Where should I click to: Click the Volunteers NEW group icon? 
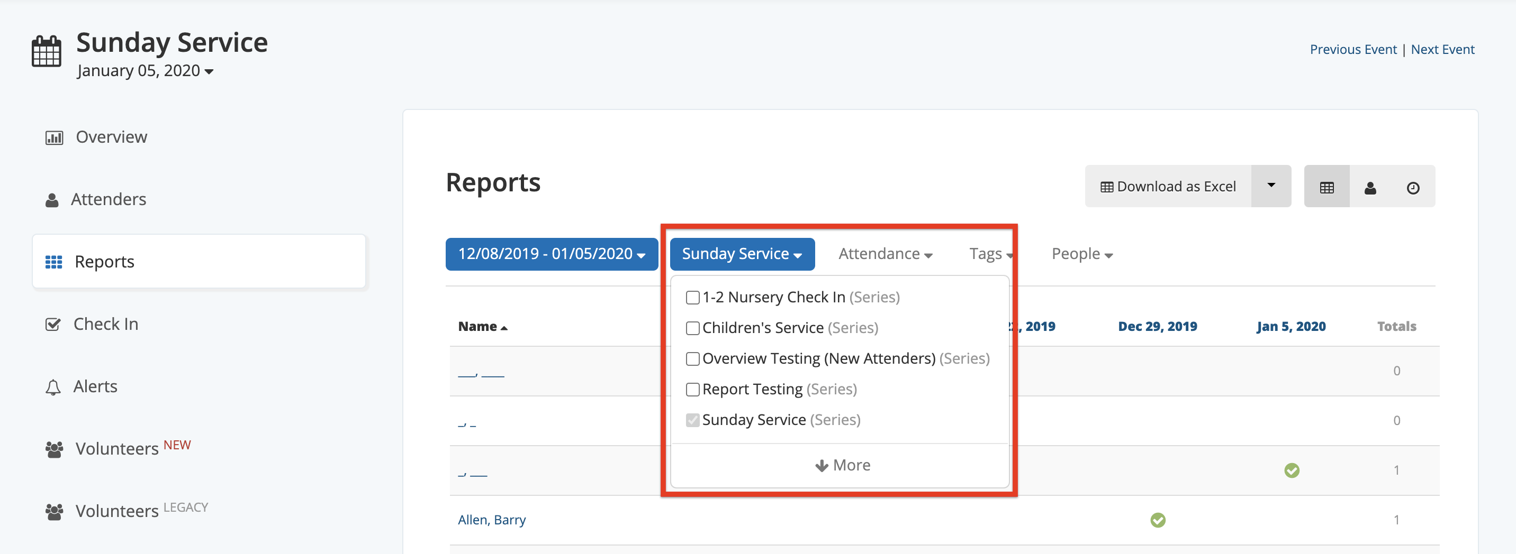click(x=54, y=449)
